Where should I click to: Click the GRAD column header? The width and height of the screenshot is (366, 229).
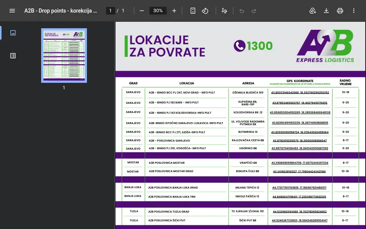coord(133,83)
